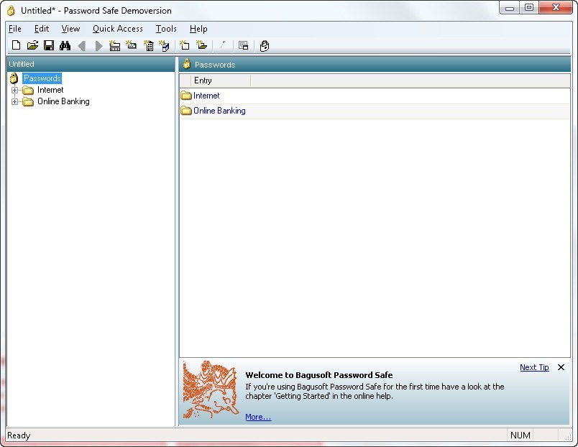Click the More... link in tip panel
578x447 pixels.
click(x=258, y=417)
